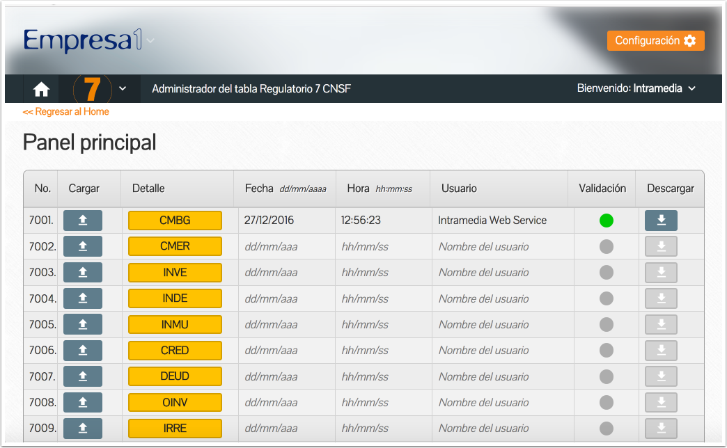This screenshot has width=727, height=448.
Task: Download the validated file for row 7001
Action: tap(661, 221)
